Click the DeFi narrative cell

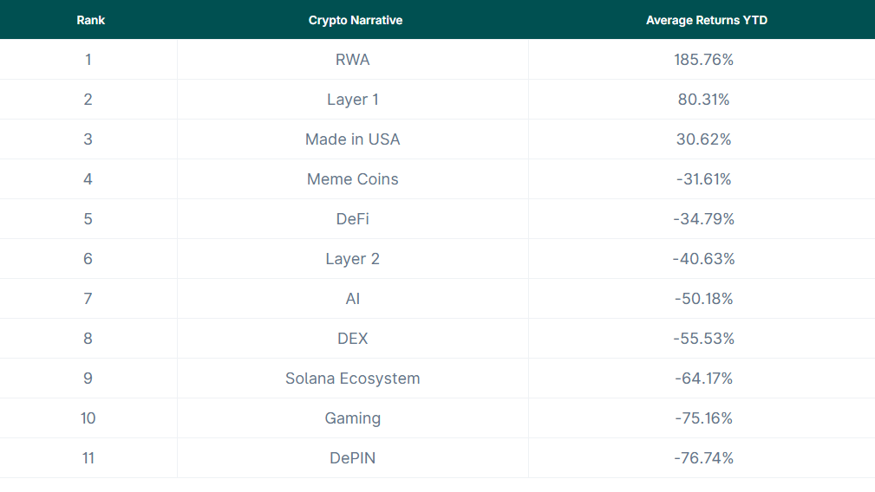pos(353,219)
